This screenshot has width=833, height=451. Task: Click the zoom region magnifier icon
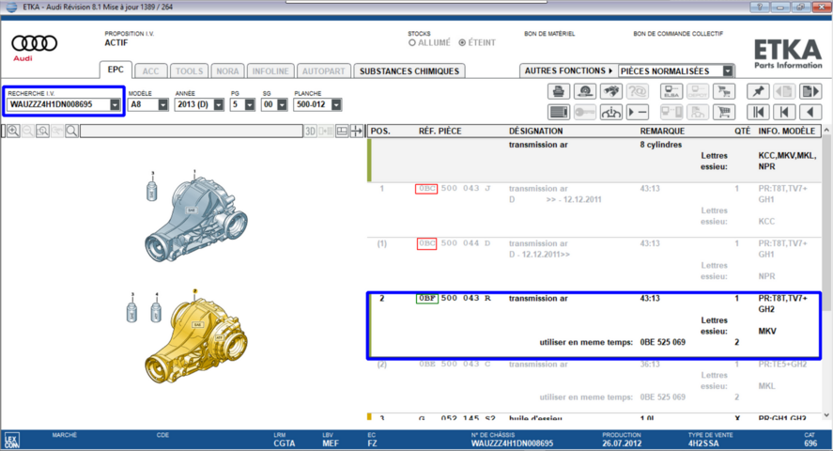click(x=42, y=131)
